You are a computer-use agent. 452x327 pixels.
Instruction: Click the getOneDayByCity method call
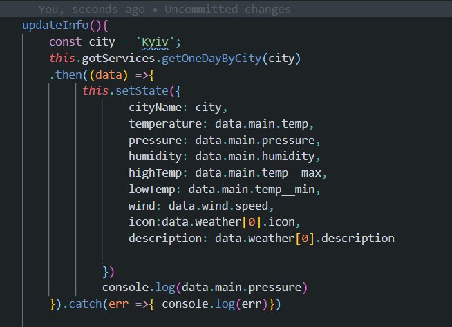tap(211, 59)
